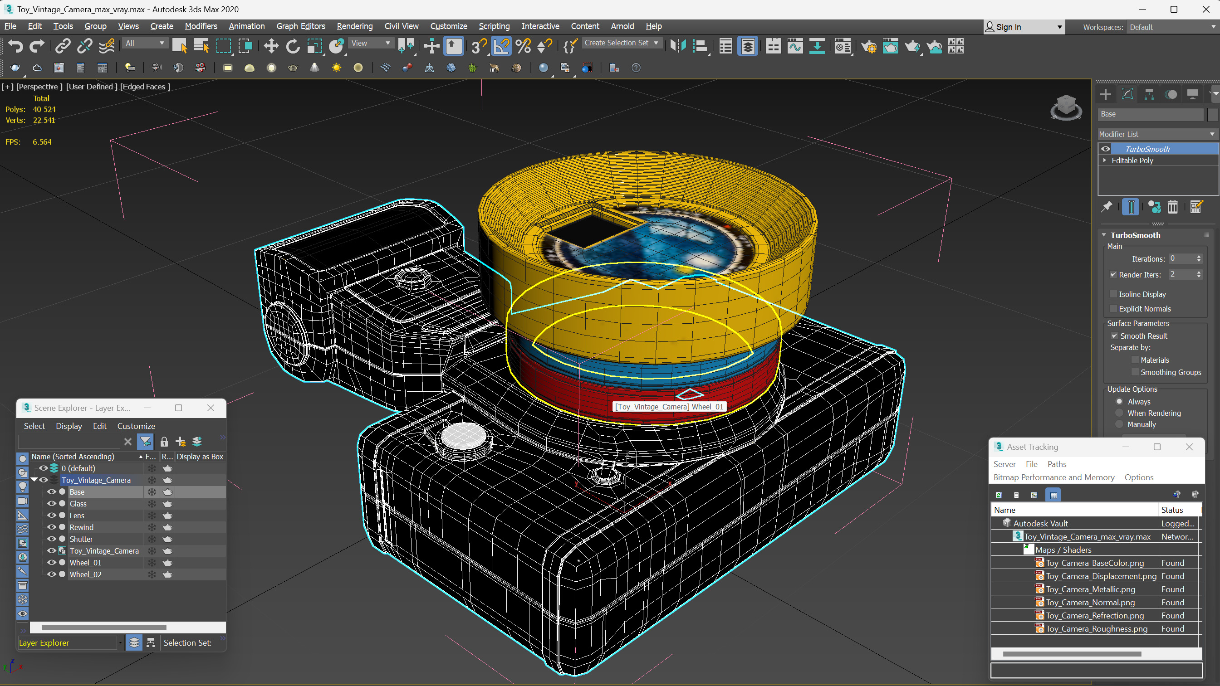Click the ViewCube in the viewport

coord(1066,107)
